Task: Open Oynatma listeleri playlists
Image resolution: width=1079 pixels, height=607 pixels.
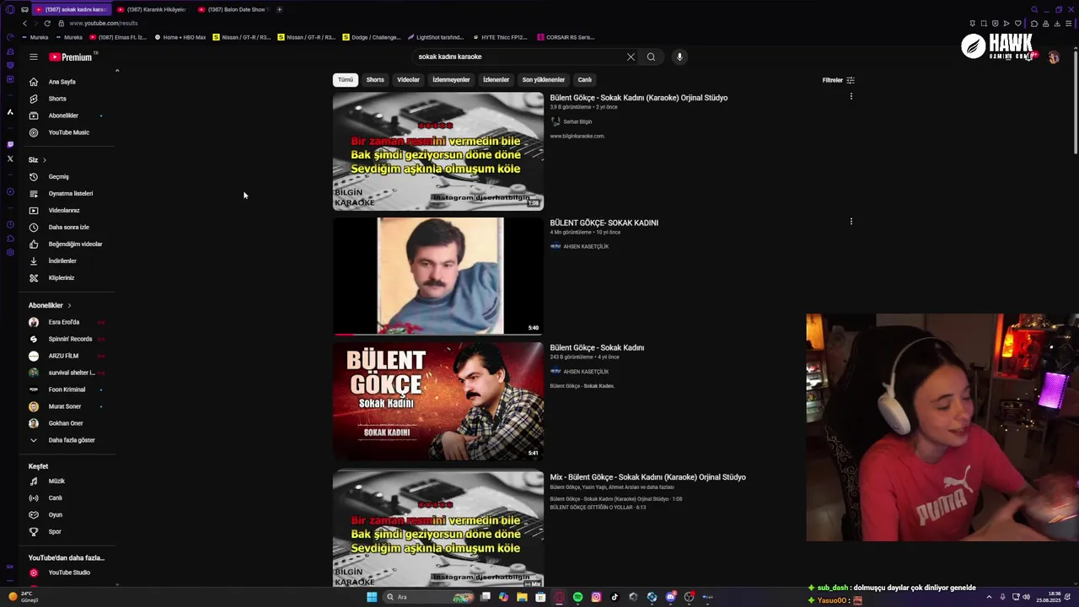Action: pyautogui.click(x=71, y=194)
